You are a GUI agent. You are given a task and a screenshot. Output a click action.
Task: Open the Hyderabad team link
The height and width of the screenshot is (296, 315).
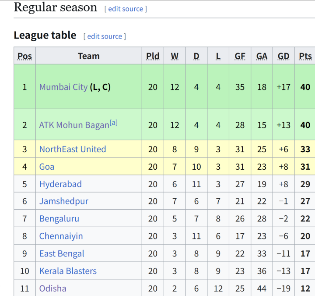(60, 184)
